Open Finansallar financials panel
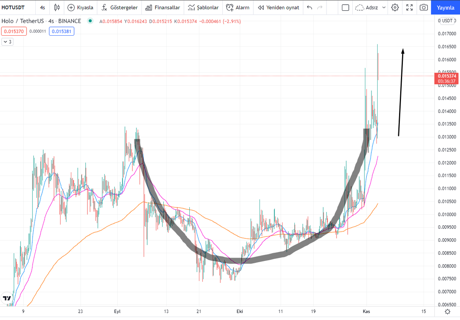460x320 pixels. click(163, 7)
